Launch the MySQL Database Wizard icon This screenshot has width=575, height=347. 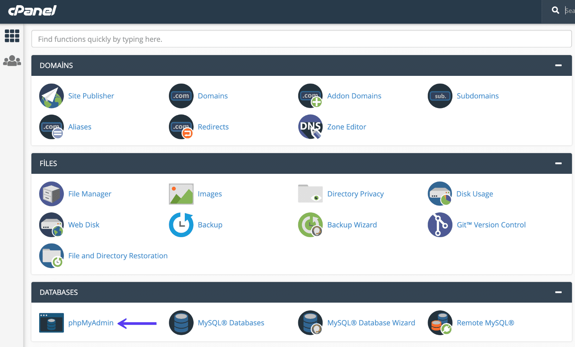tap(310, 323)
